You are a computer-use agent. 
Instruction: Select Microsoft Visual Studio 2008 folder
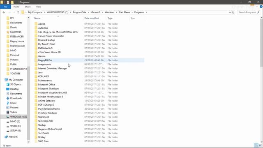click(x=53, y=92)
